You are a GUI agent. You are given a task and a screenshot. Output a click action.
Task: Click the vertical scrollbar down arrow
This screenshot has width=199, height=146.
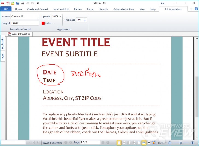tap(197, 138)
